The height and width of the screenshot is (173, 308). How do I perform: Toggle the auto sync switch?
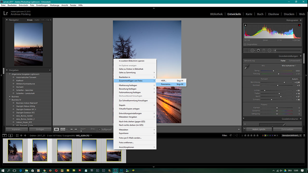point(245,129)
